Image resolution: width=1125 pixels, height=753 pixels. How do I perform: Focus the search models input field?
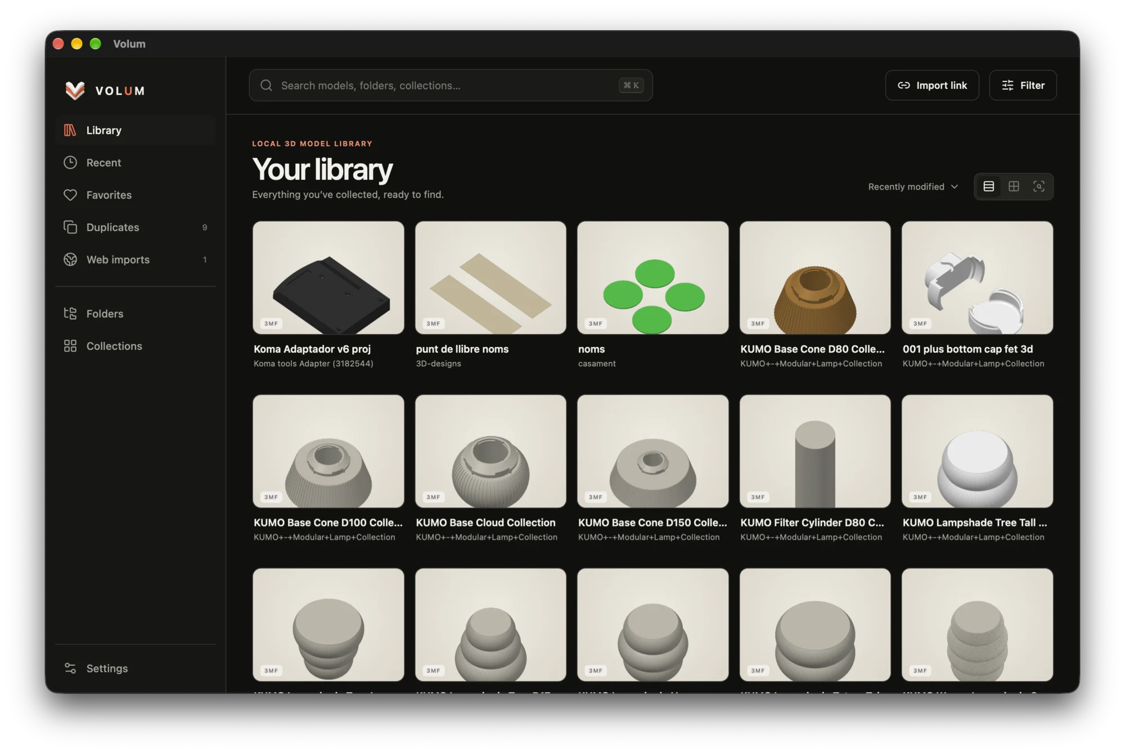451,85
